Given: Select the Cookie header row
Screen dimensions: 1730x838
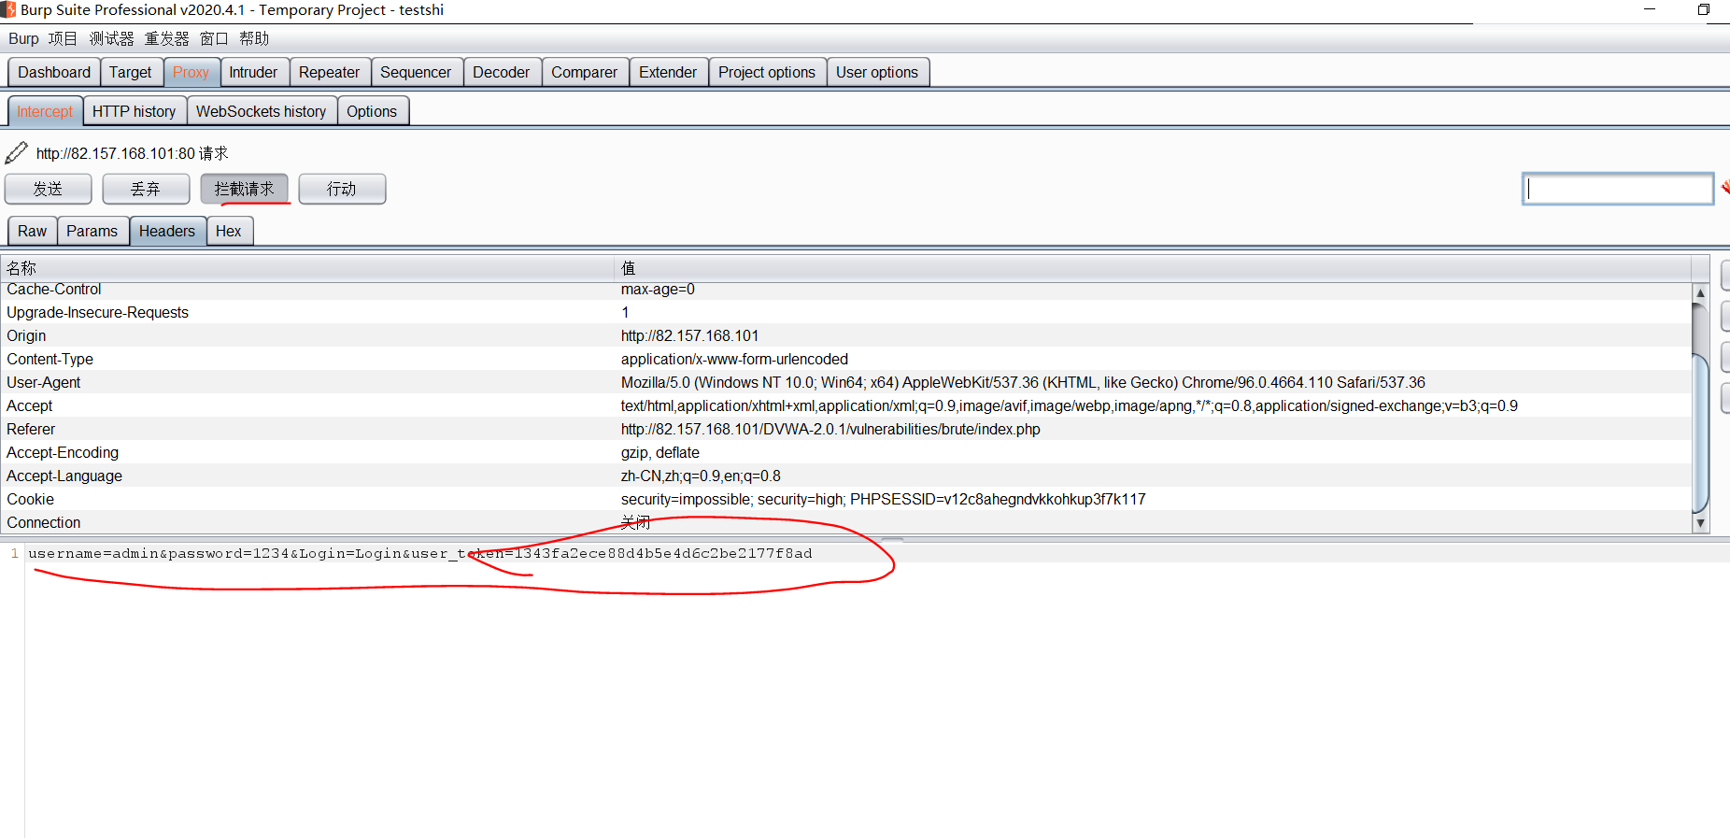Looking at the screenshot, I should [x=845, y=499].
